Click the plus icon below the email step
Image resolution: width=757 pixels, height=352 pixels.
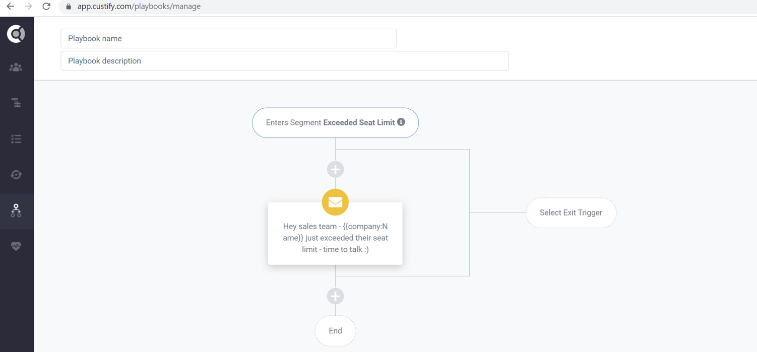click(335, 296)
